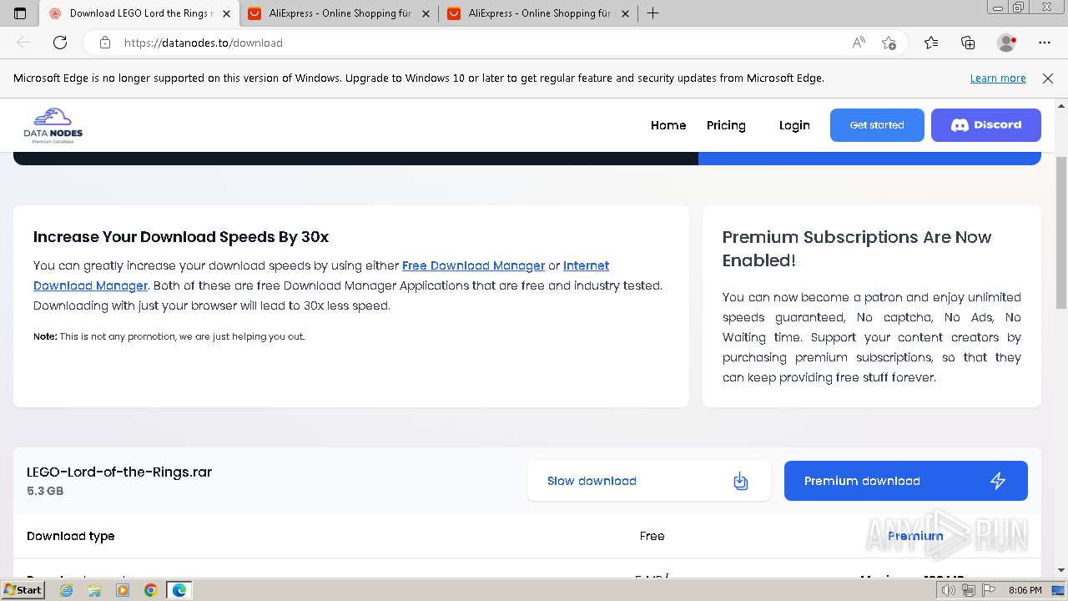Open the Collections icon
The image size is (1068, 601).
tap(968, 43)
